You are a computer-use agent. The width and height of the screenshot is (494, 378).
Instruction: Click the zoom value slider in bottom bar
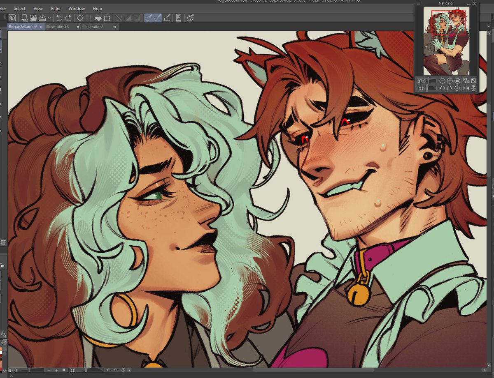point(26,370)
